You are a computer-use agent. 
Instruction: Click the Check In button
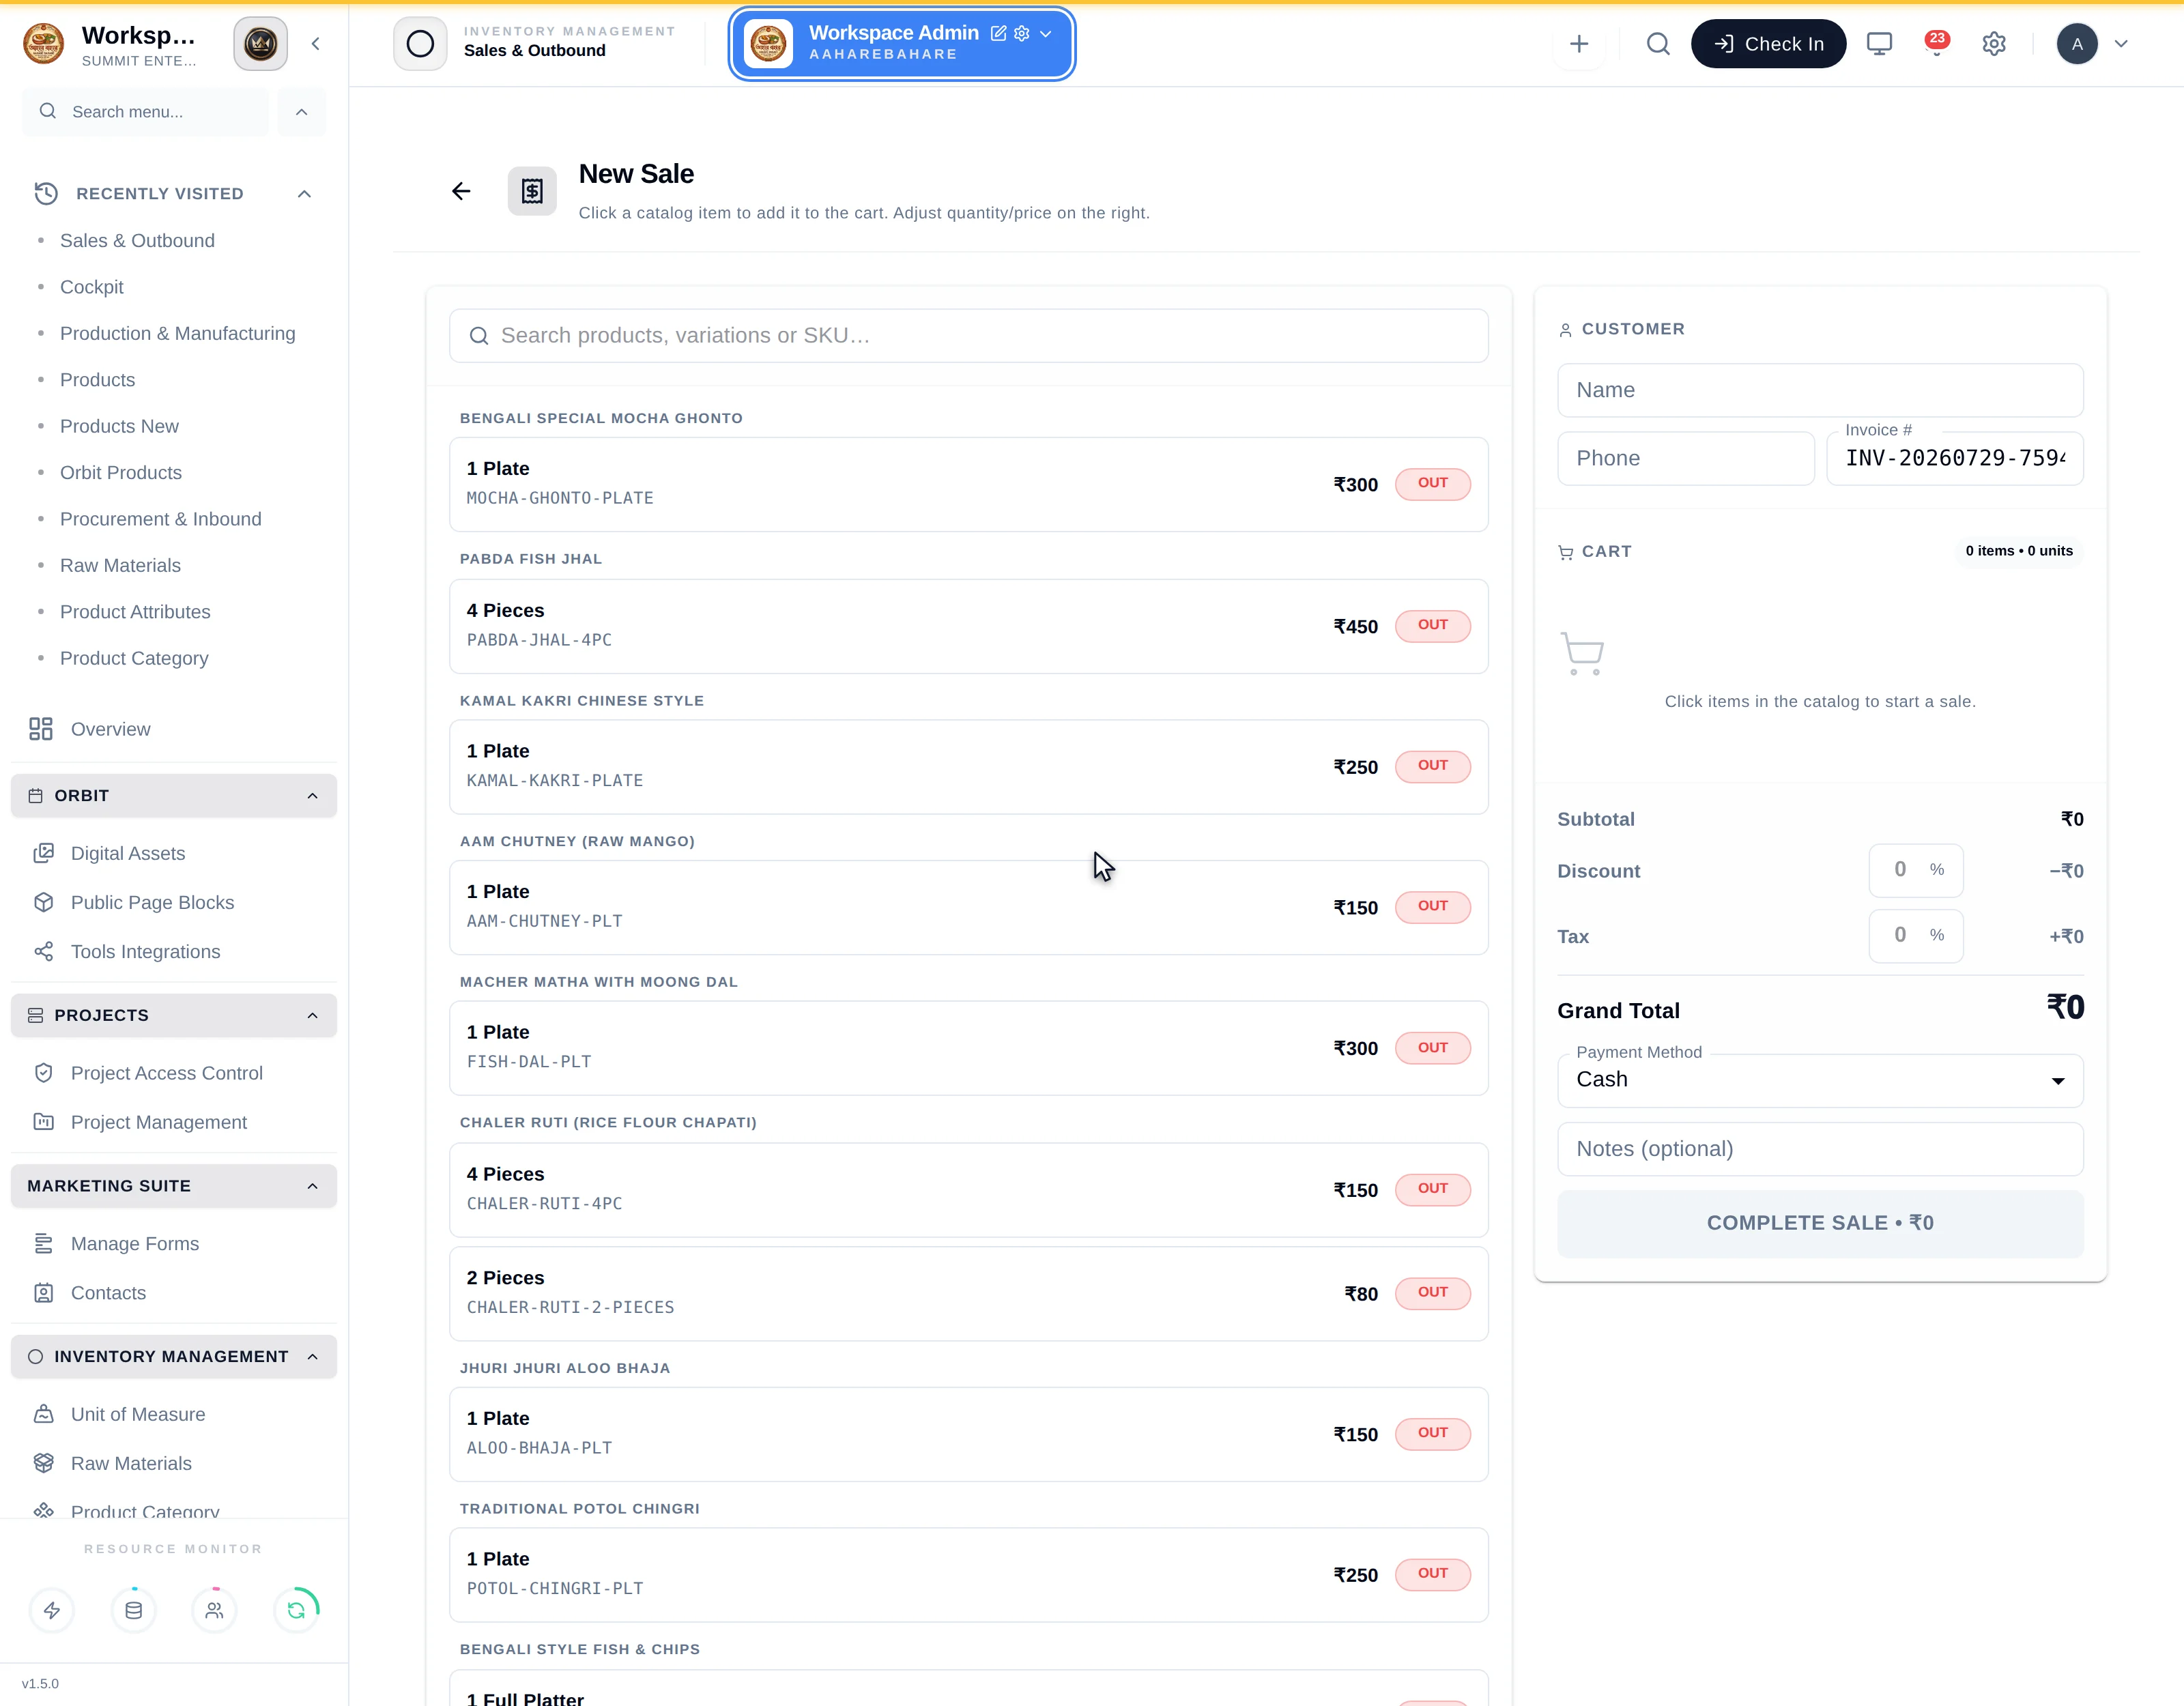(1768, 44)
